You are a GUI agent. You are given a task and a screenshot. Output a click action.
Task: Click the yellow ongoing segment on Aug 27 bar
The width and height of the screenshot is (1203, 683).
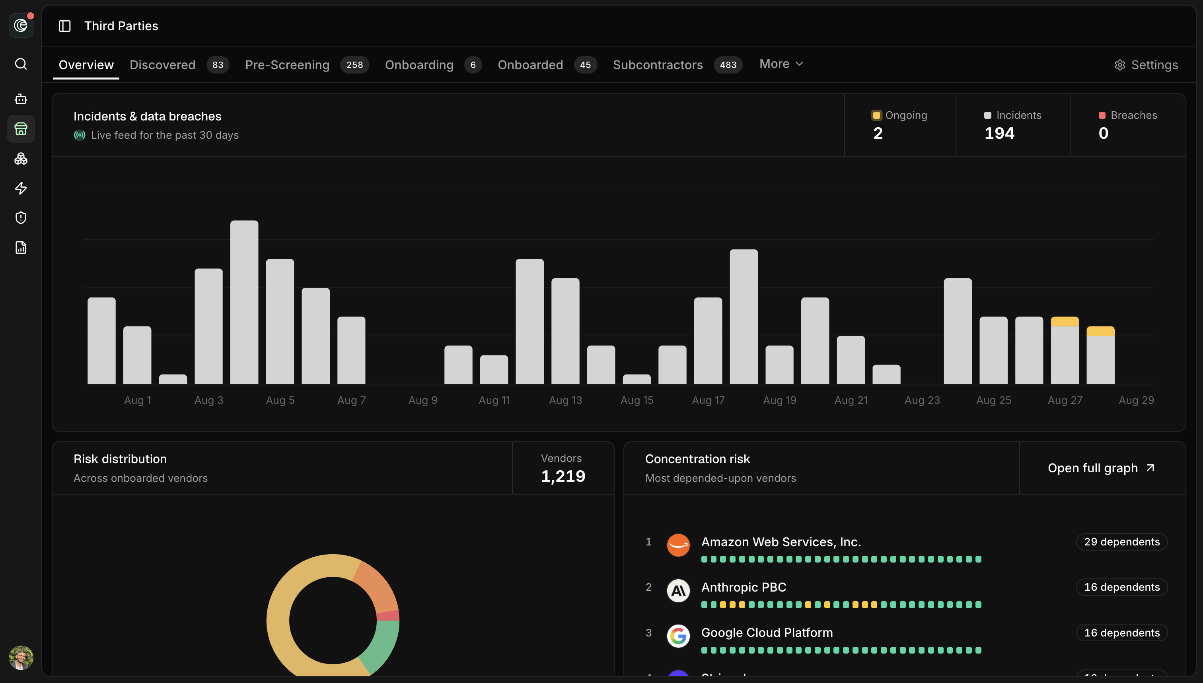[1065, 321]
